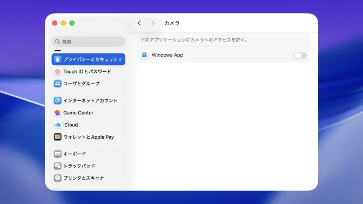Open Touch ID とパスワード settings
Viewport: 363px width, 204px height.
point(89,71)
